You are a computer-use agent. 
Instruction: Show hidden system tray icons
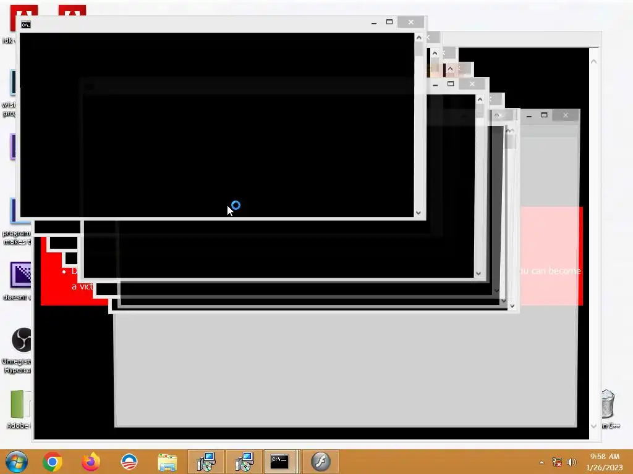[542, 462]
